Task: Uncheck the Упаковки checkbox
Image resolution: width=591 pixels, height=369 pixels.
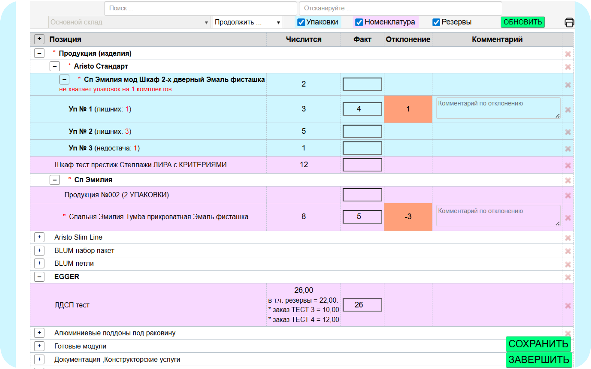Action: point(301,22)
